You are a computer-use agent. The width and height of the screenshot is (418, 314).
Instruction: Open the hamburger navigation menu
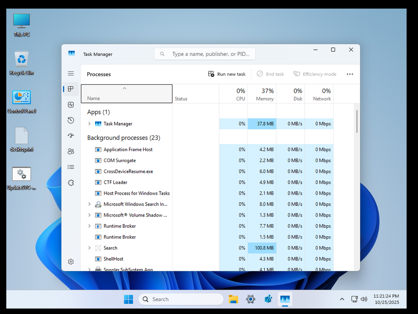tap(71, 73)
